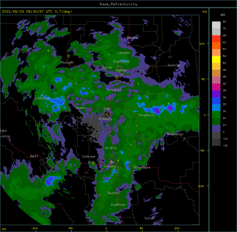The image size is (237, 232).
Task: Click the km unit label at bottom left
Action: click(x=4, y=229)
